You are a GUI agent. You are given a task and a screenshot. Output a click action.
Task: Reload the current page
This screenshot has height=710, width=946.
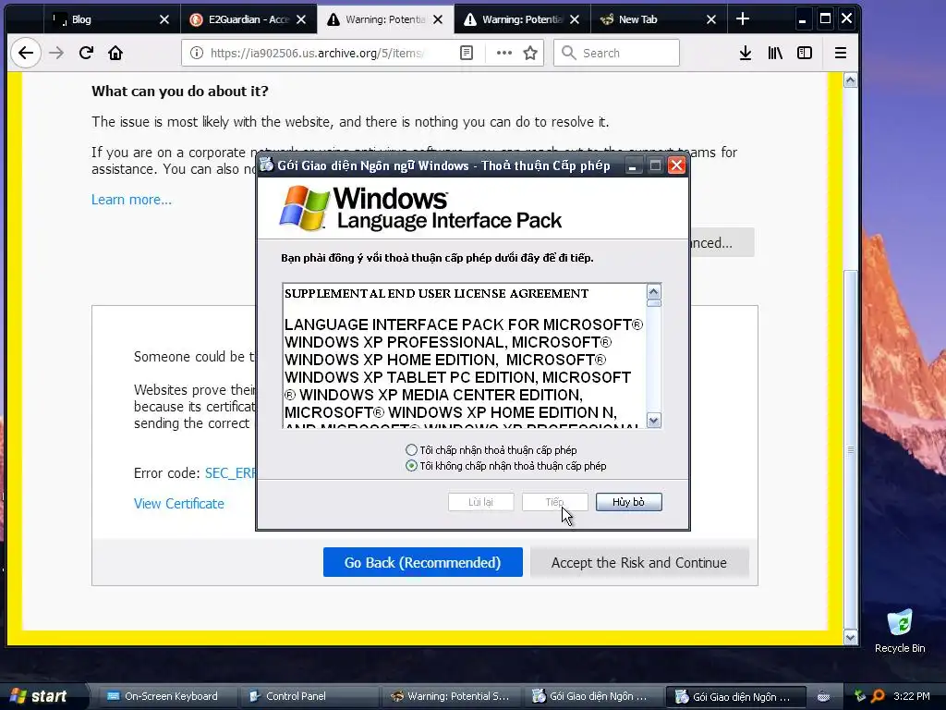click(86, 53)
